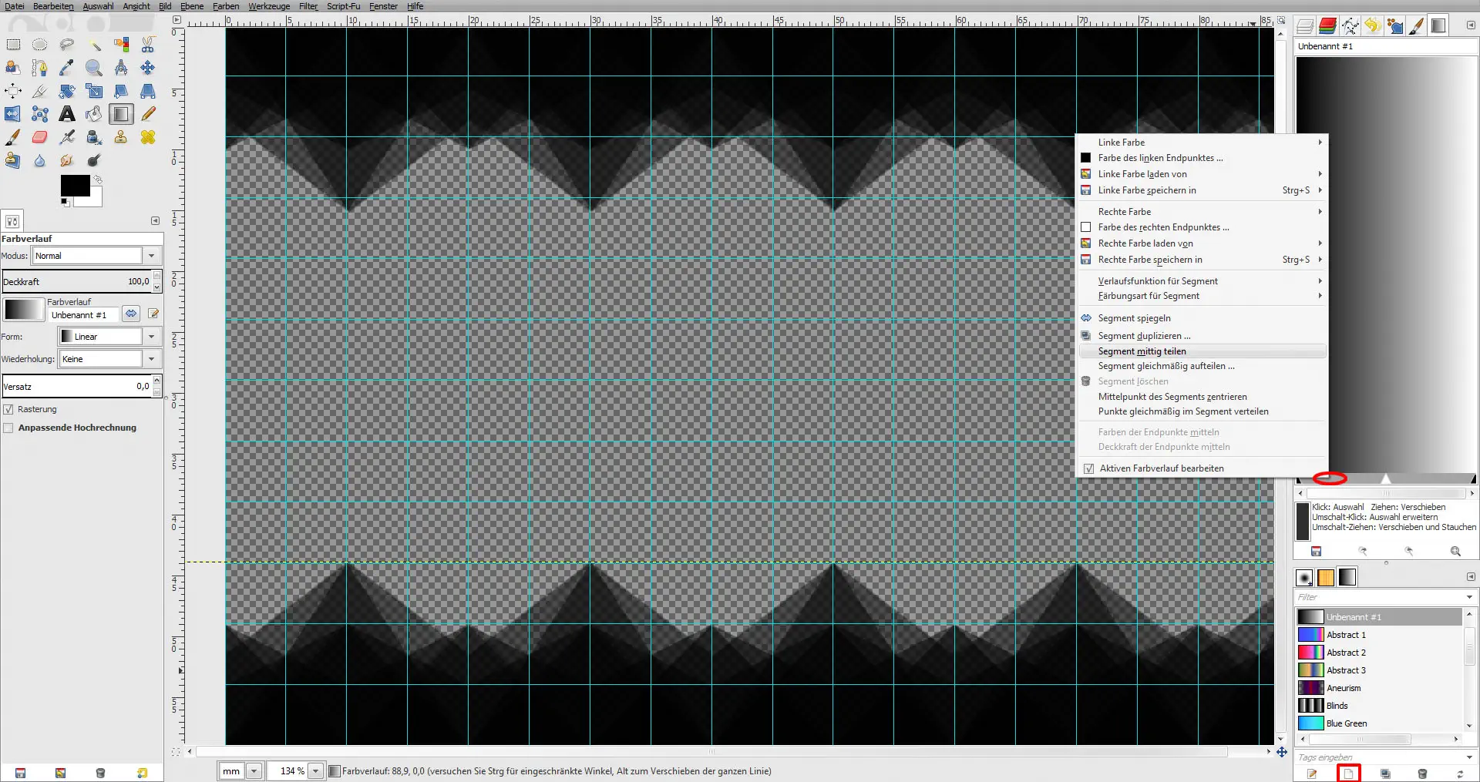Create a new gradient with the new-document icon
1480x782 pixels.
(1347, 773)
